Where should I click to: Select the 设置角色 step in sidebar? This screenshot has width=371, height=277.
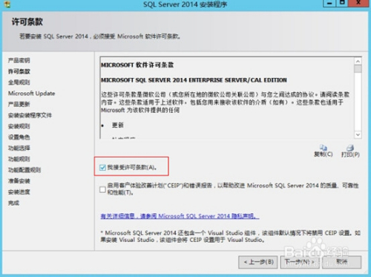(x=19, y=137)
